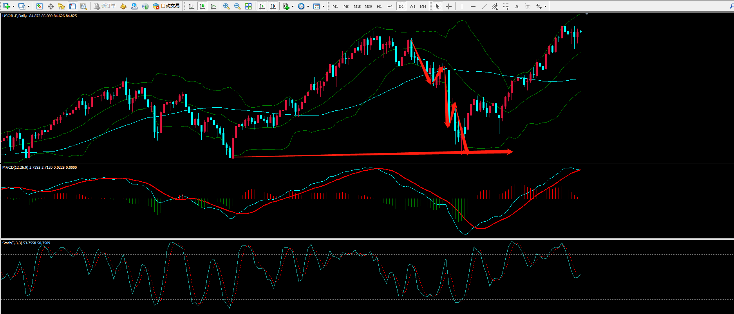Zoom out of the chart
Screen dimensions: 734x314
point(237,6)
